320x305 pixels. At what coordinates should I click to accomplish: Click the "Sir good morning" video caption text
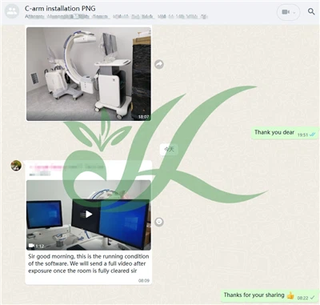pos(88,263)
